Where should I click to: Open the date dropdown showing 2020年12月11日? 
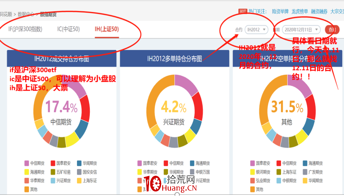(x=301, y=30)
